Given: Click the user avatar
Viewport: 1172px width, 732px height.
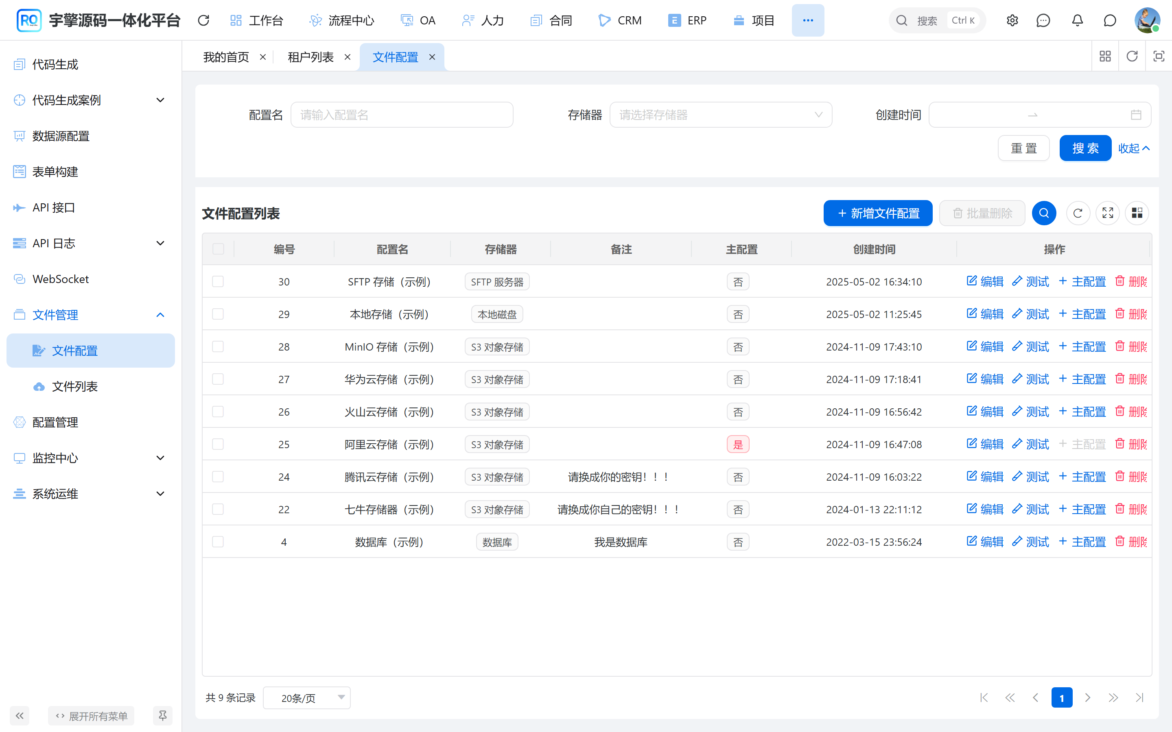Looking at the screenshot, I should [1147, 20].
